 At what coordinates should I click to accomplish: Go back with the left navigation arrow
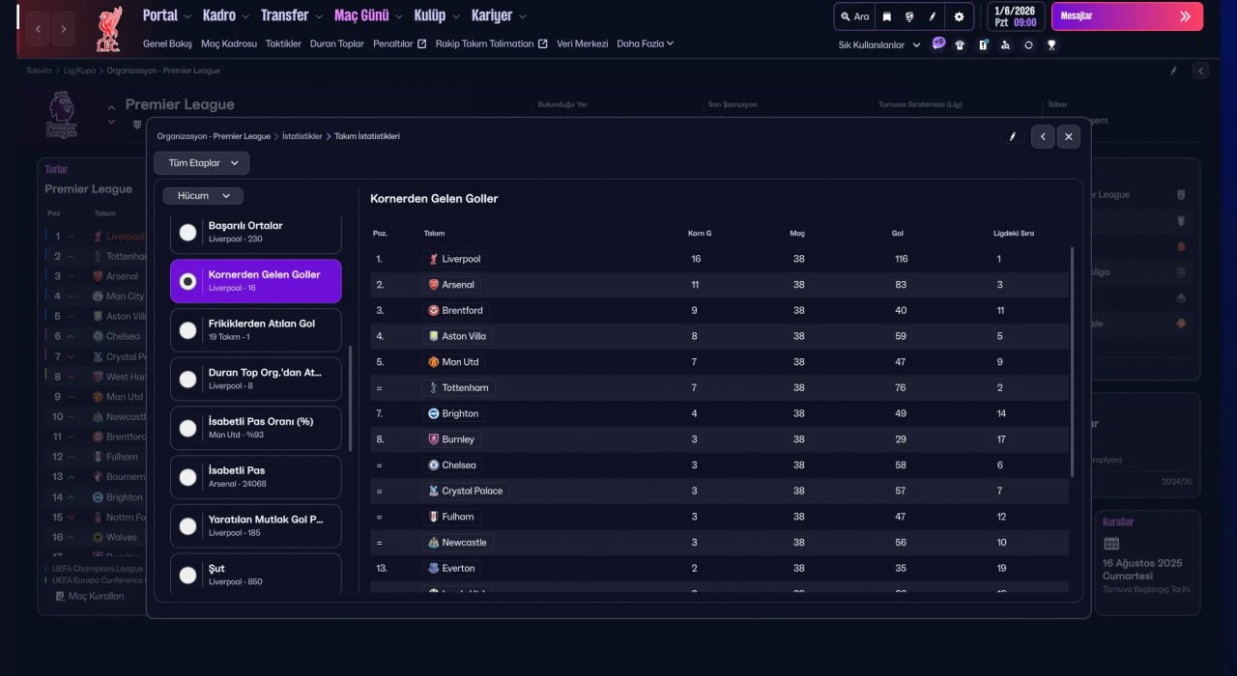click(x=38, y=29)
